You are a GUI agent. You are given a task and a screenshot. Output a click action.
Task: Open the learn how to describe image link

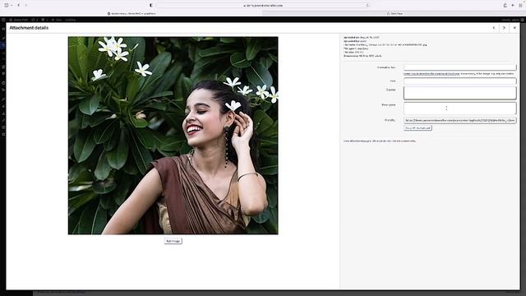point(431,73)
